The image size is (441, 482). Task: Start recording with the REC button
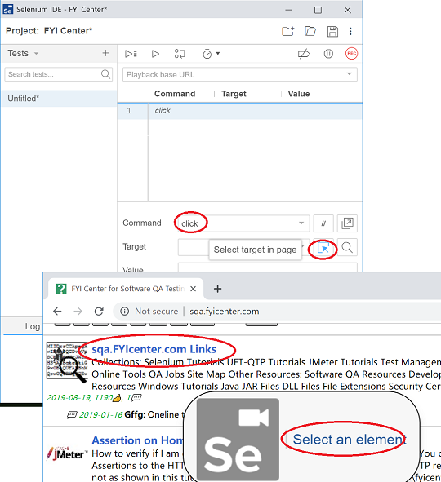[351, 54]
